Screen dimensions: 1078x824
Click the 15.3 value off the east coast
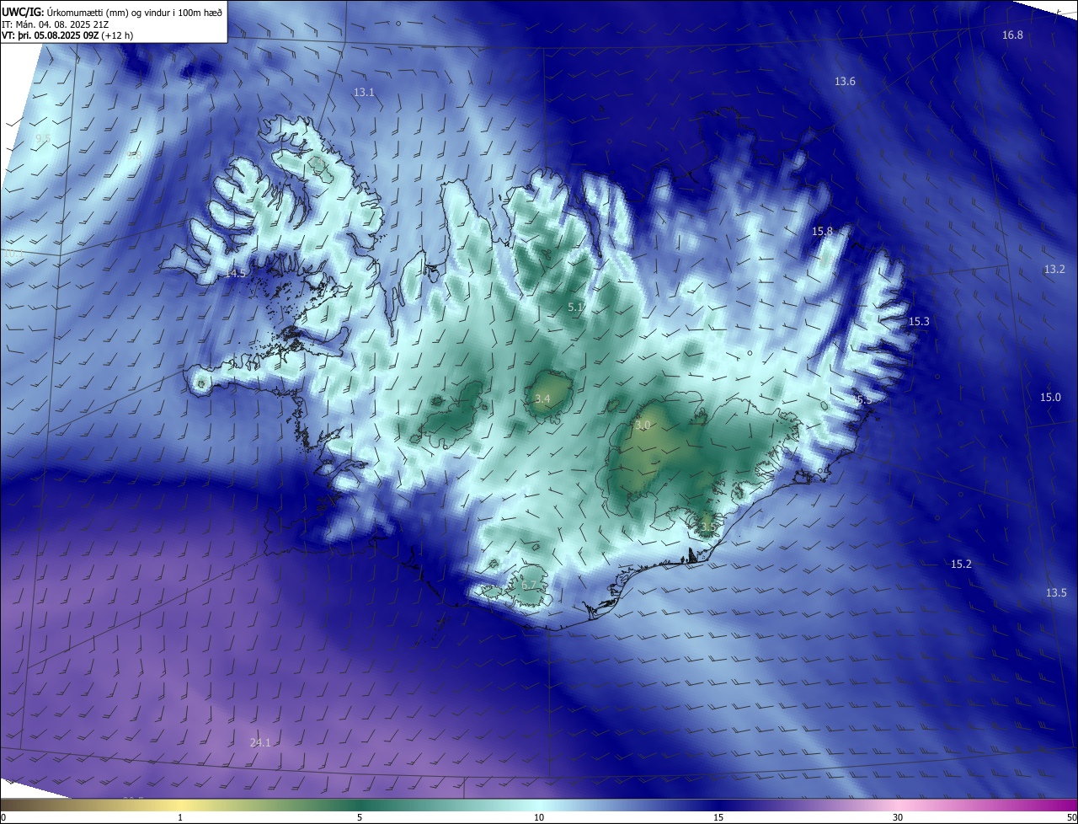919,322
